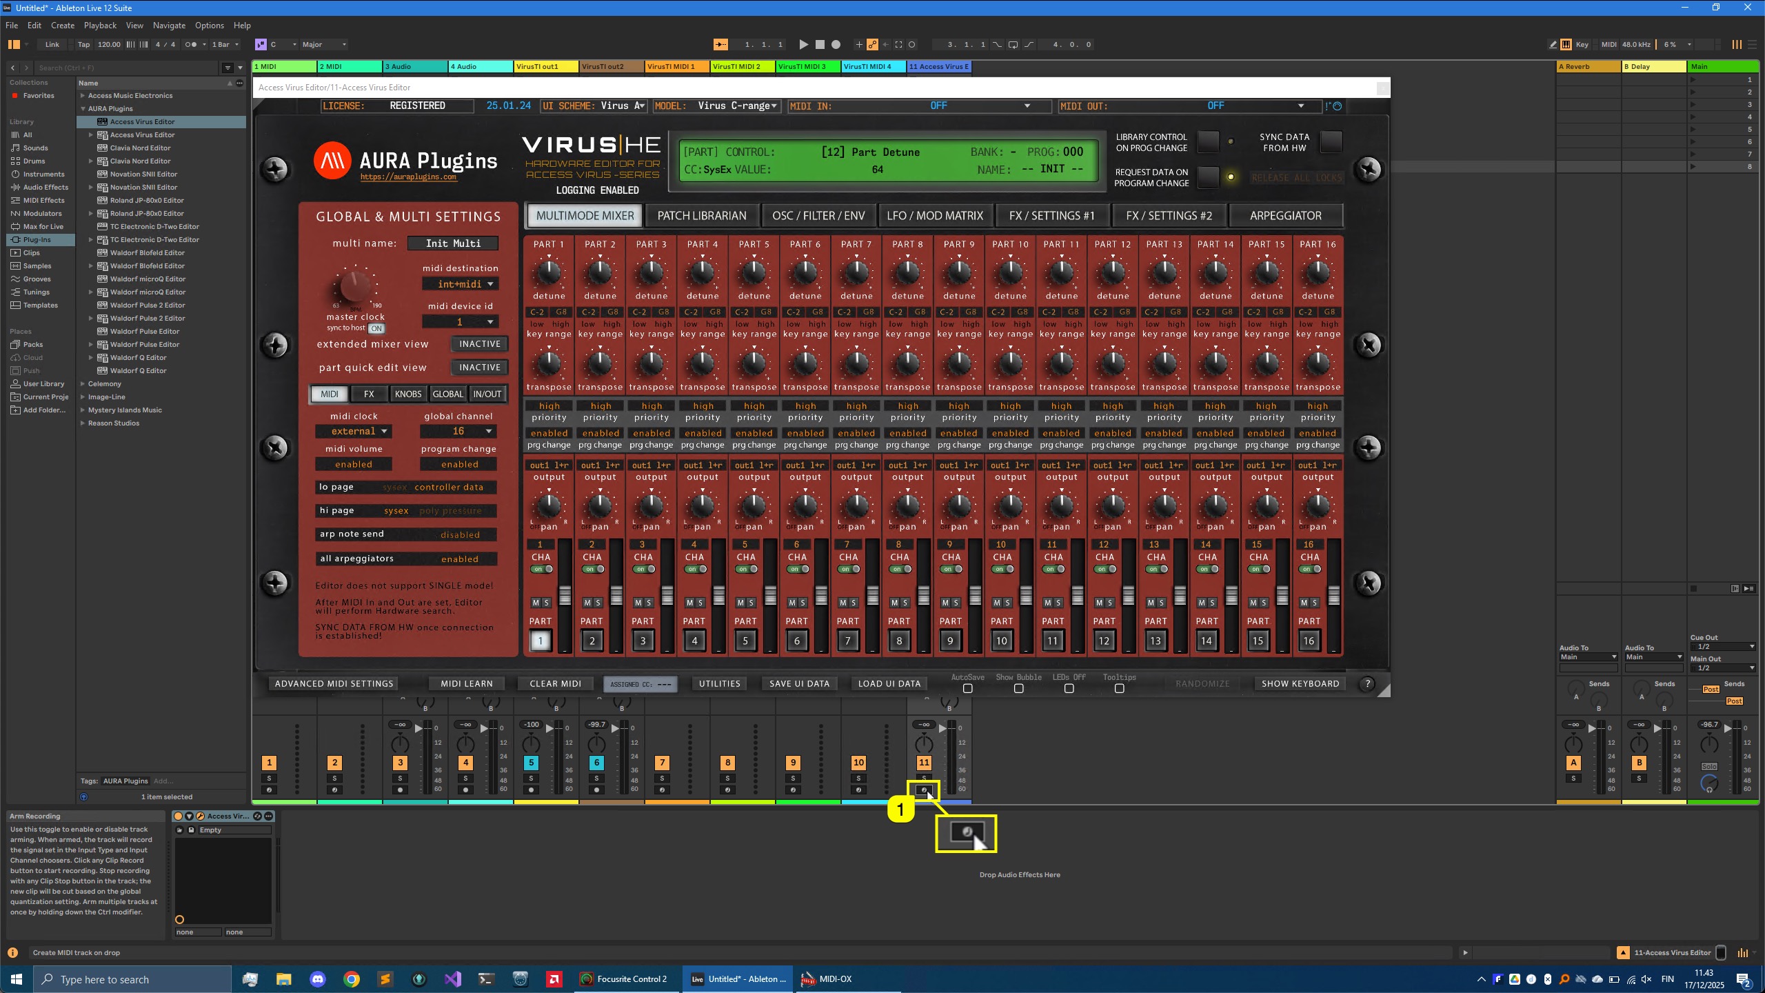Toggle the Automation Arm button
The width and height of the screenshot is (1765, 993).
[x=872, y=45]
